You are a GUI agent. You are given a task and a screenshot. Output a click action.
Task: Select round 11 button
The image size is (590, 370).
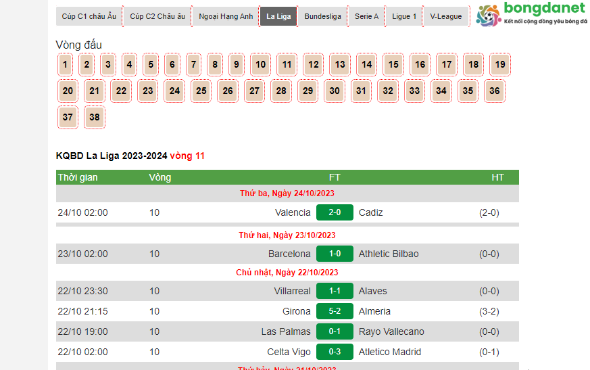tap(287, 65)
